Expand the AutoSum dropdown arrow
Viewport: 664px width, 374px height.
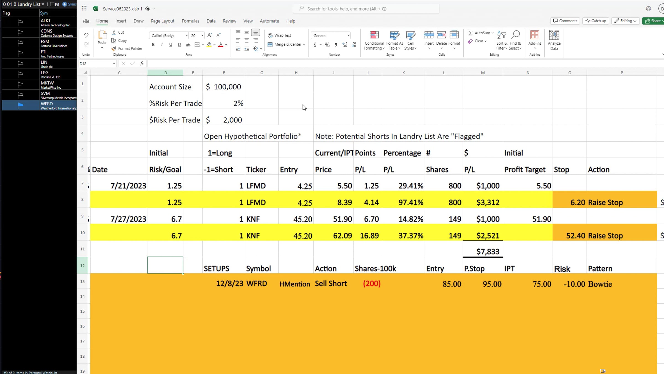coord(492,33)
